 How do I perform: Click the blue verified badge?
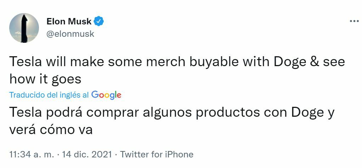pos(99,21)
